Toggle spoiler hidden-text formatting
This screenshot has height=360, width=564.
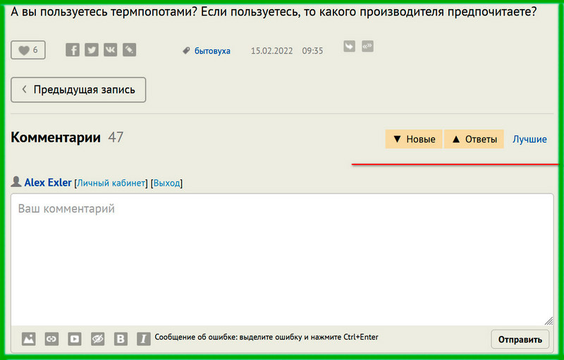98,339
